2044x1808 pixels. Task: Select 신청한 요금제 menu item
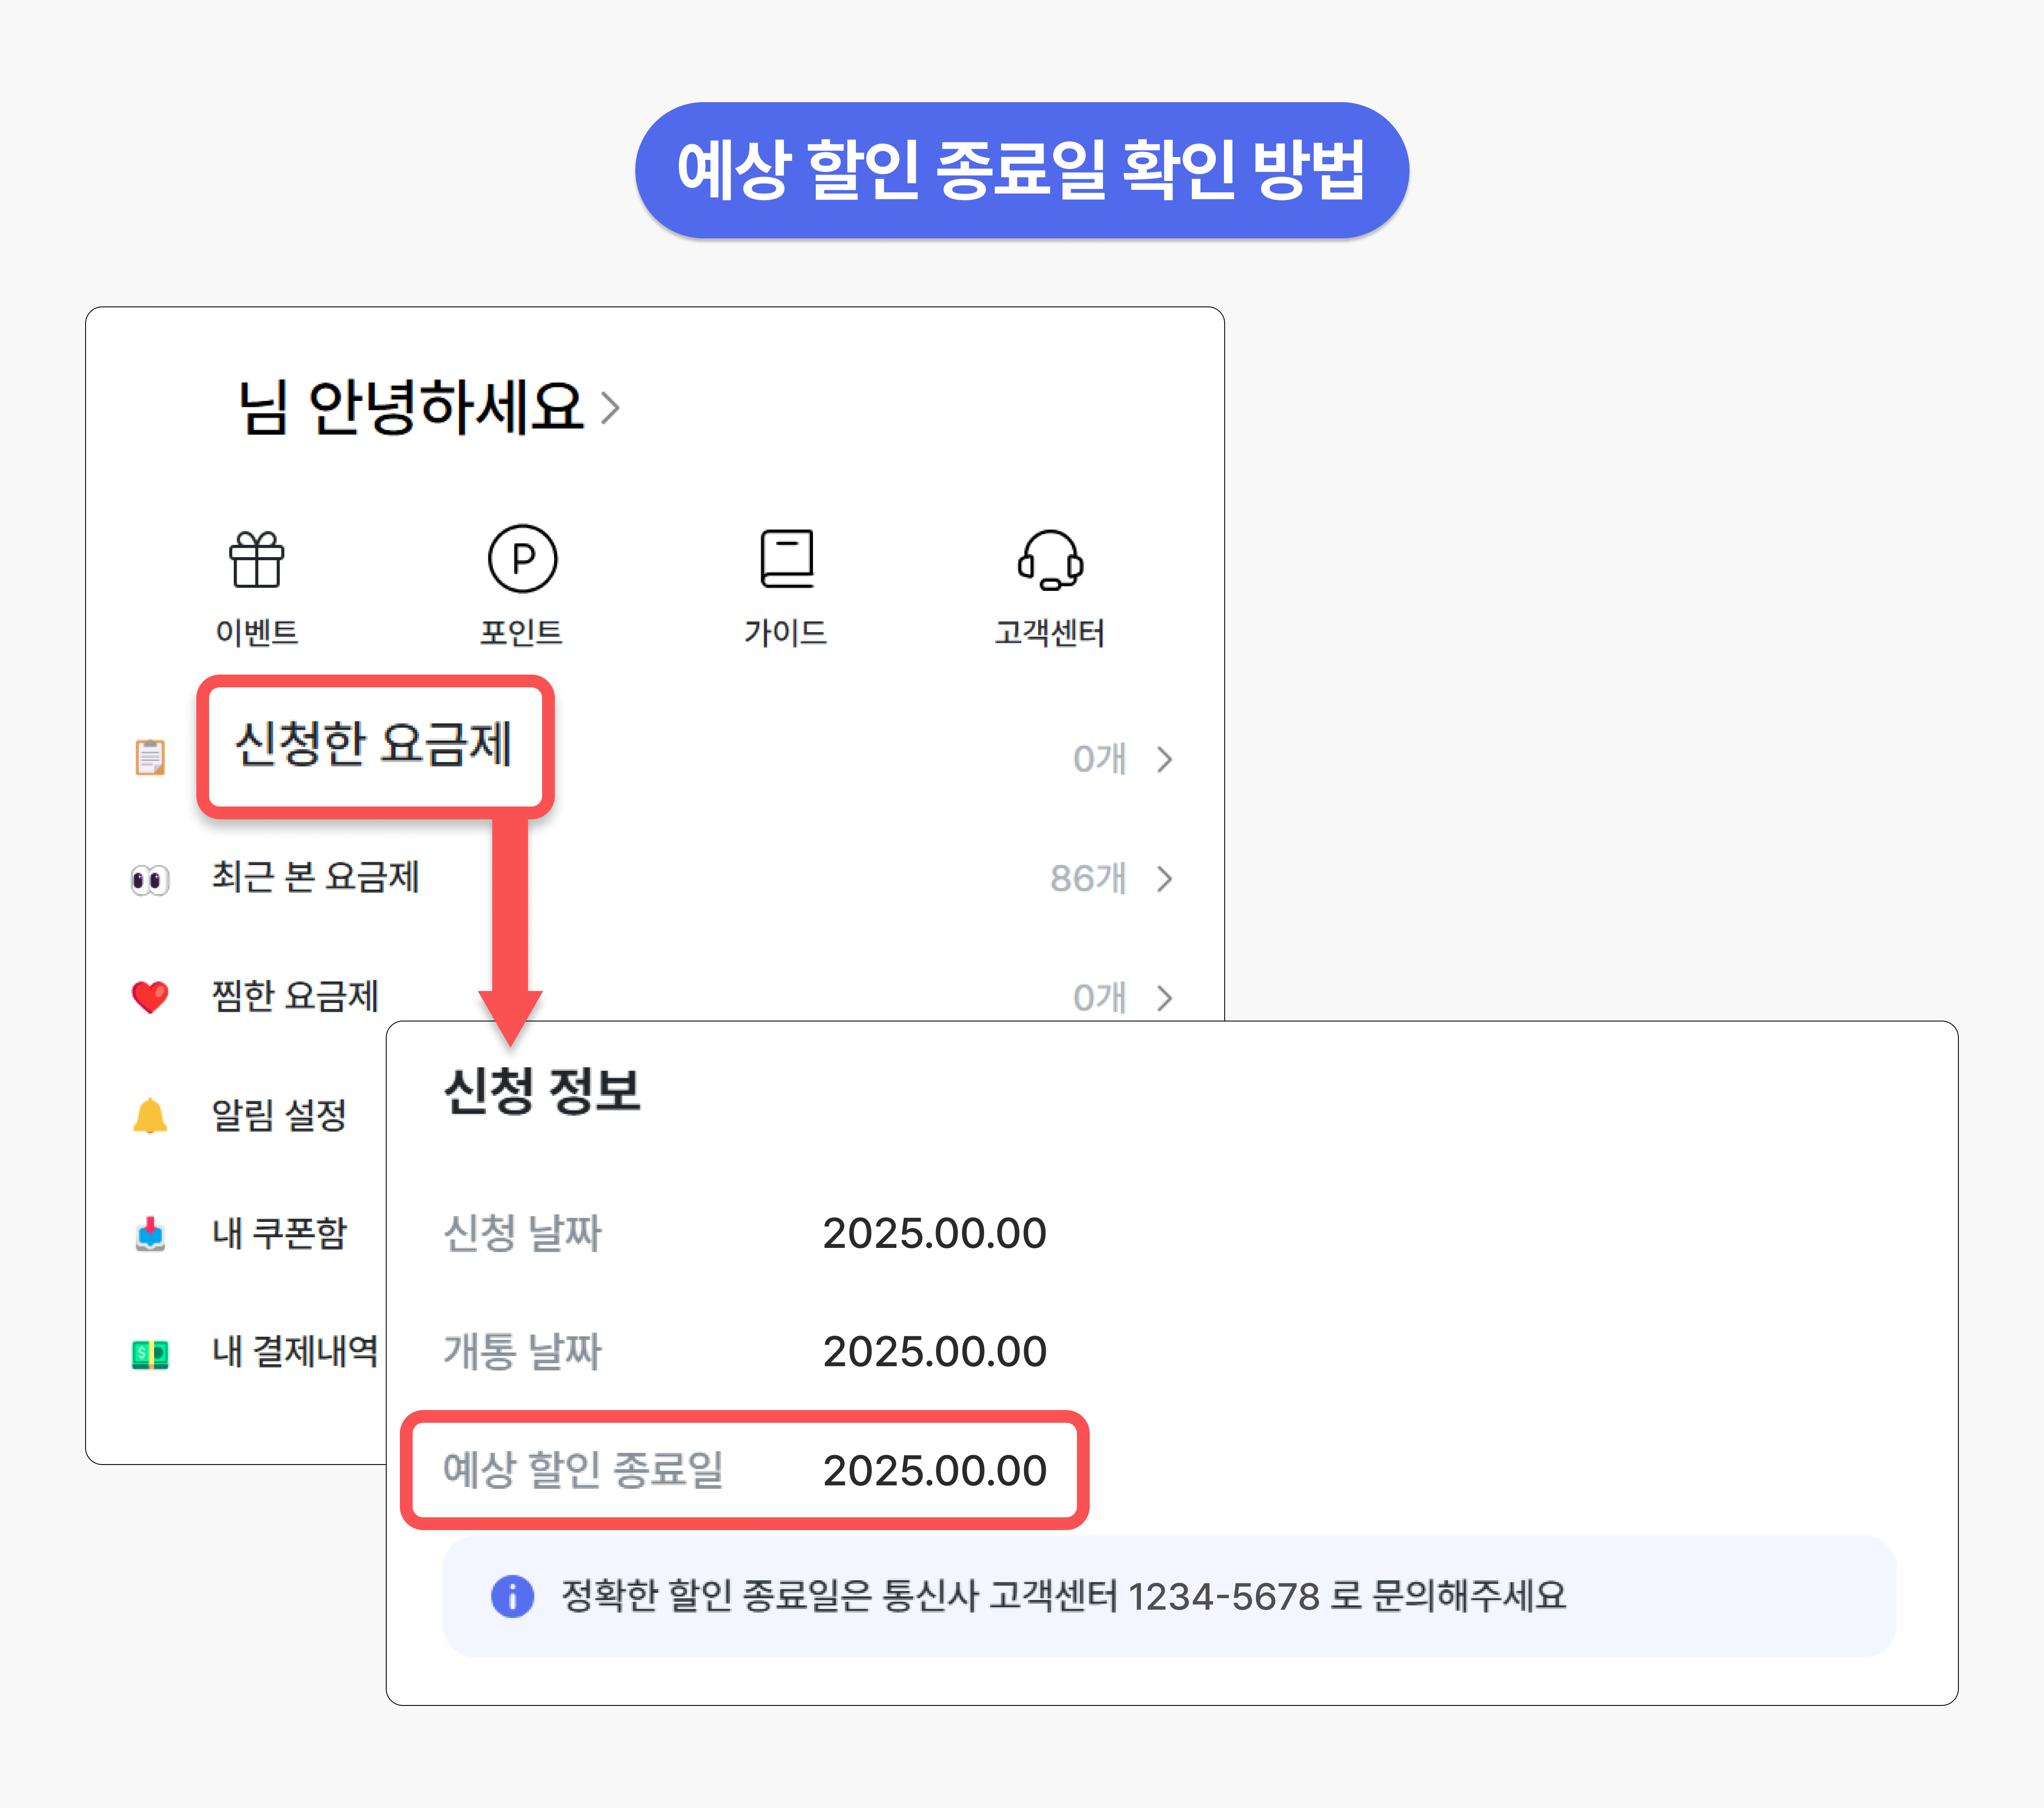373,744
